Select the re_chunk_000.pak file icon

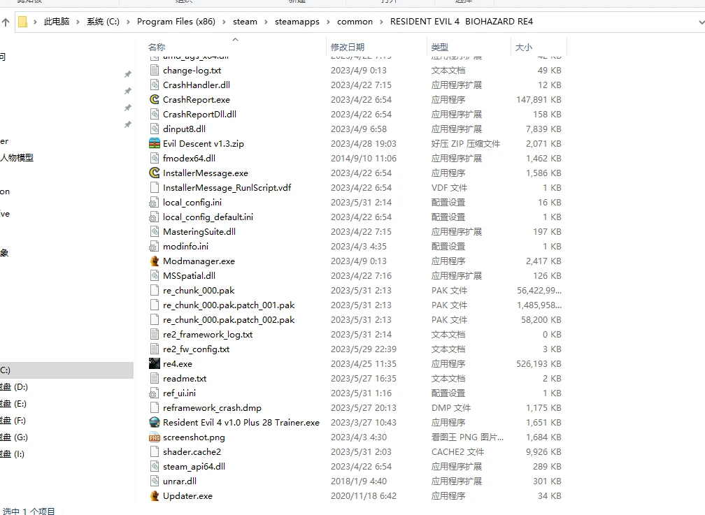[x=154, y=290]
